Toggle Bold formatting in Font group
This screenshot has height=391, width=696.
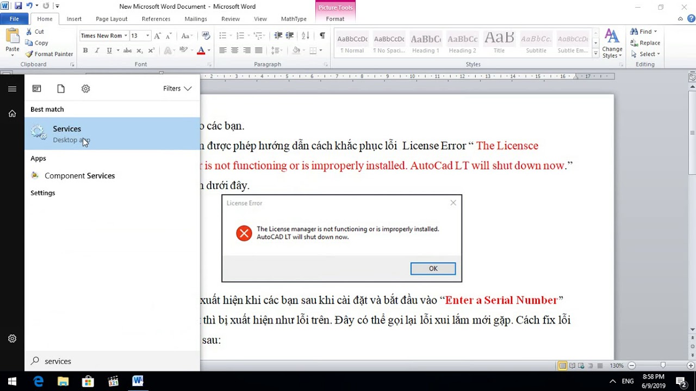point(85,51)
